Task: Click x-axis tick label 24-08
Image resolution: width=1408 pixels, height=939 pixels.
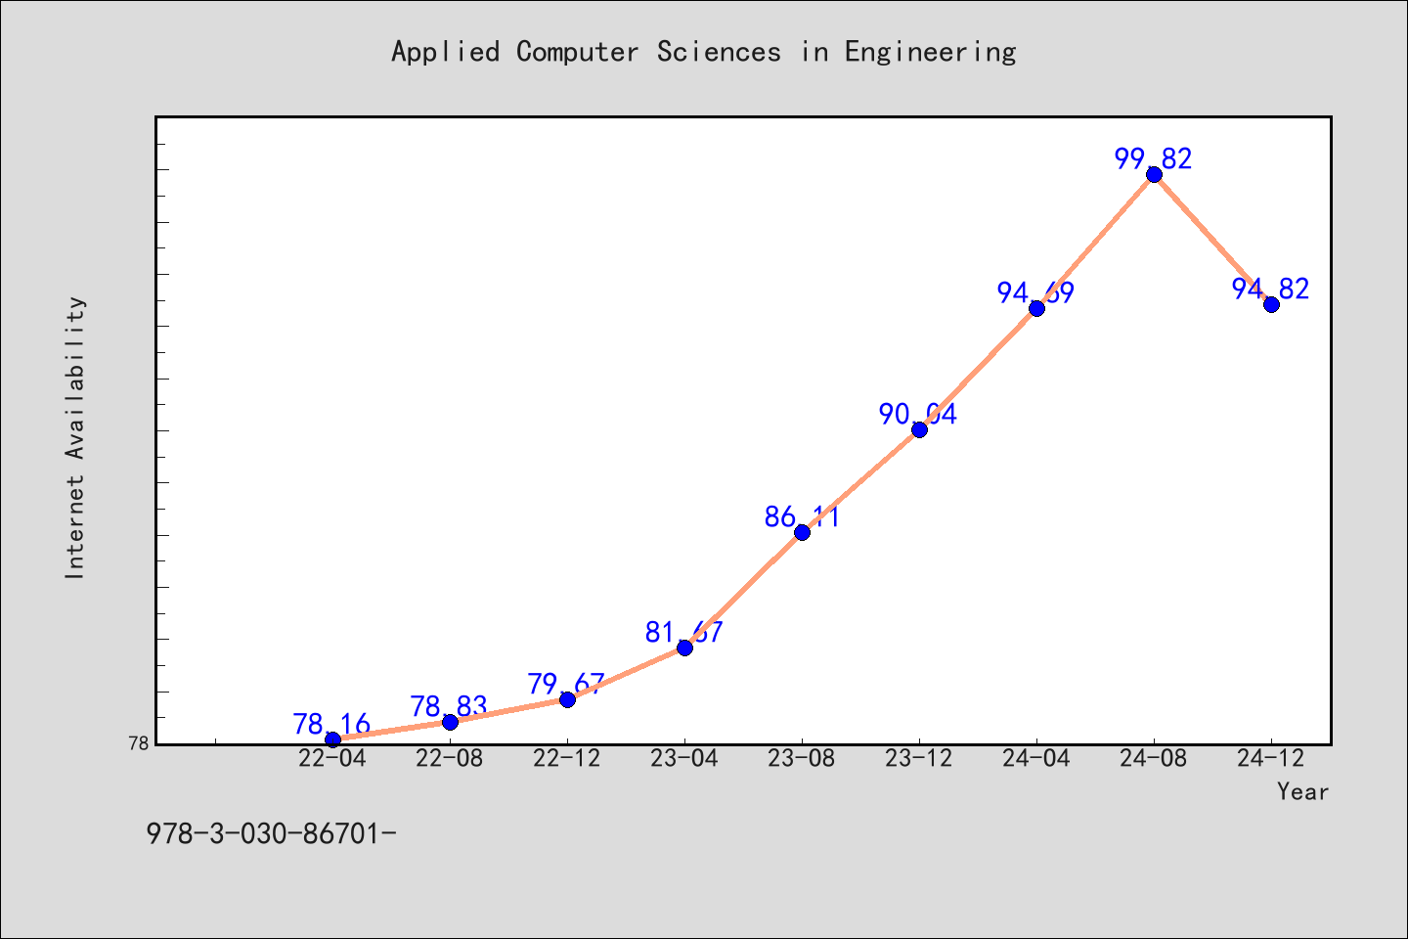Action: coord(1154,759)
